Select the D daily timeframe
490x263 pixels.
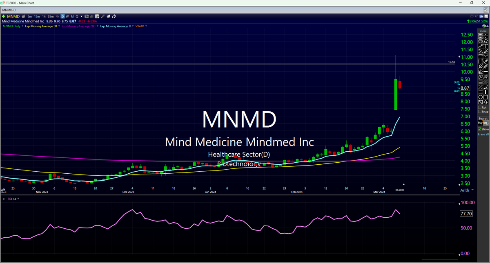(x=62, y=16)
